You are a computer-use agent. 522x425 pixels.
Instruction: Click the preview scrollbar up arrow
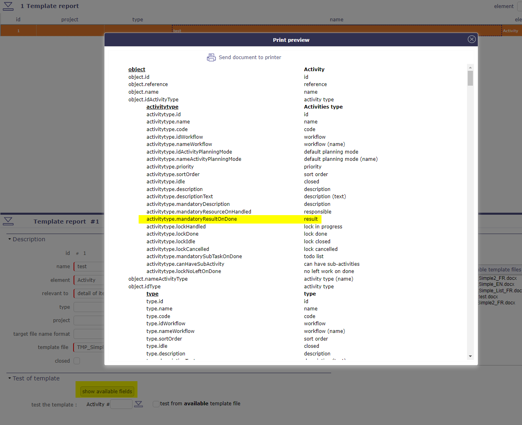(x=470, y=67)
